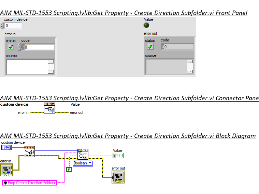The image size is (259, 194).
Task: Select the False boolean constant
Action: 69,170
